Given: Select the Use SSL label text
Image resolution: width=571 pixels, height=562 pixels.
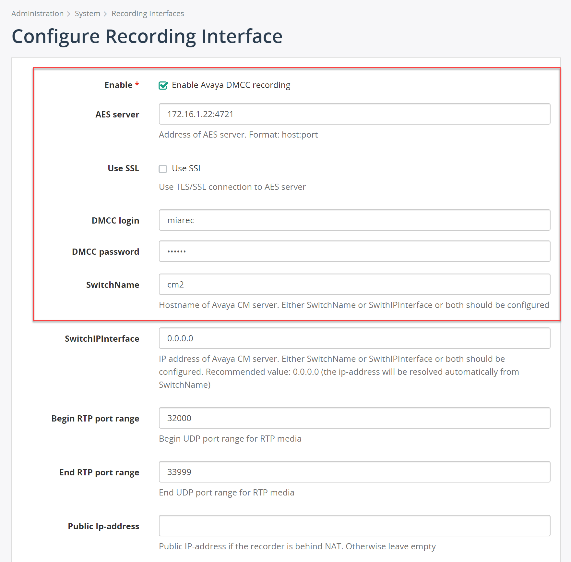Looking at the screenshot, I should 187,168.
